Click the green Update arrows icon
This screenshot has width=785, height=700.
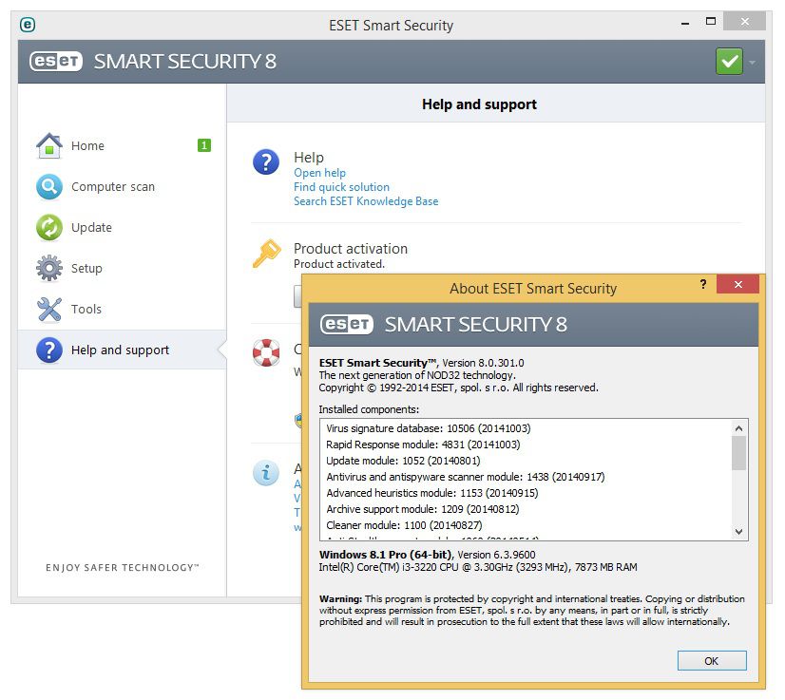click(49, 228)
